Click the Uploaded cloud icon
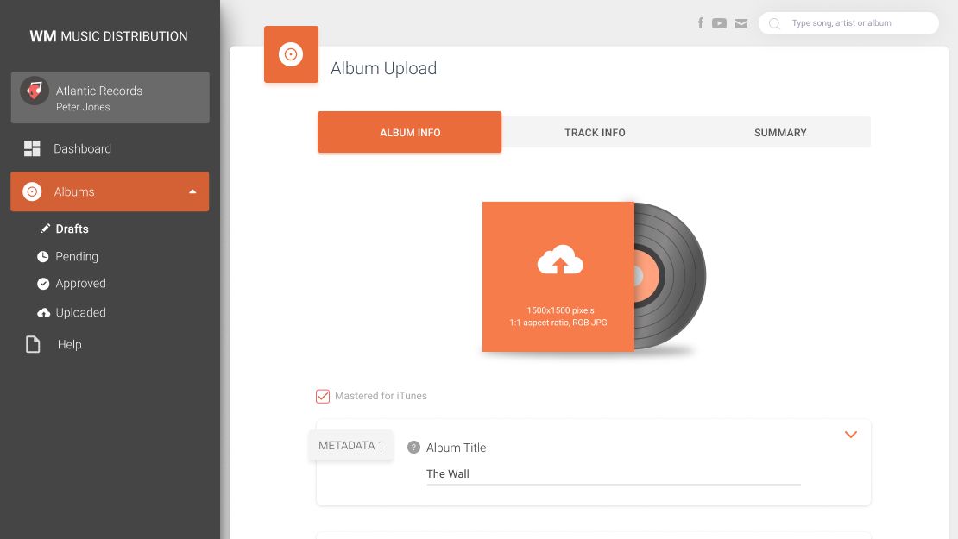Screen dimensions: 958x539 click(43, 312)
